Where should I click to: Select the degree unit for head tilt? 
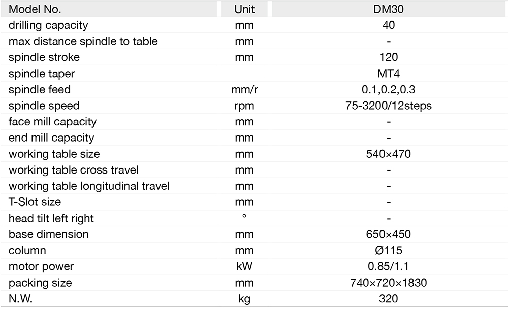click(x=244, y=217)
